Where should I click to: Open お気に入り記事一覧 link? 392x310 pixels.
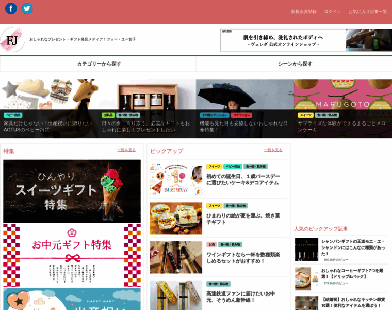(367, 12)
